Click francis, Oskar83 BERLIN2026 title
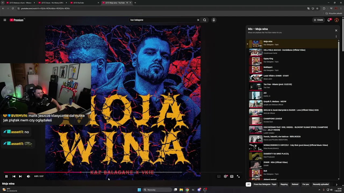The width and height of the screenshot is (344, 193). 282,137
